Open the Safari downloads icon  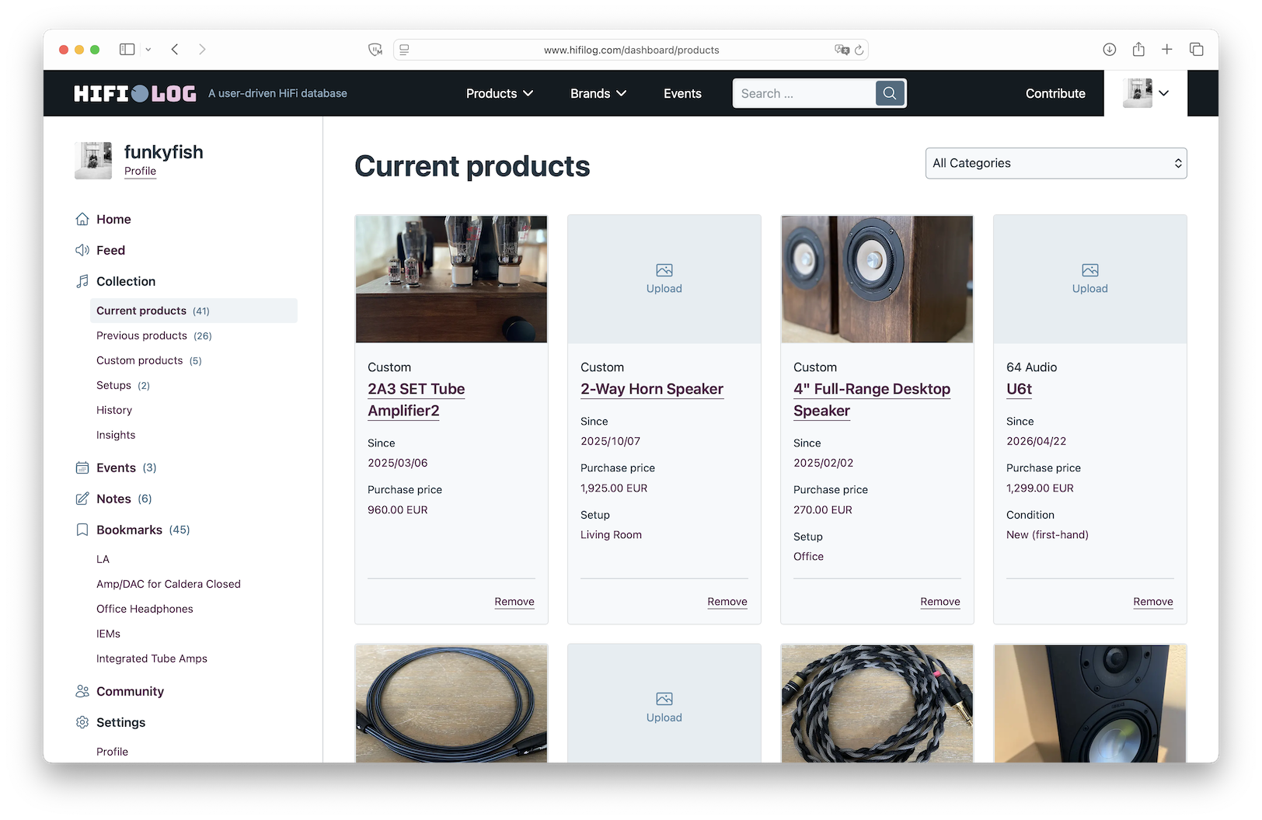1110,49
